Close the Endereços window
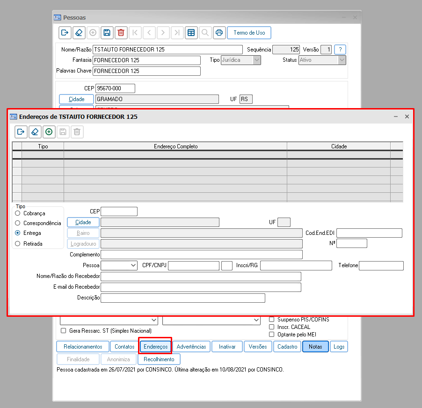This screenshot has height=408, width=422. click(407, 117)
